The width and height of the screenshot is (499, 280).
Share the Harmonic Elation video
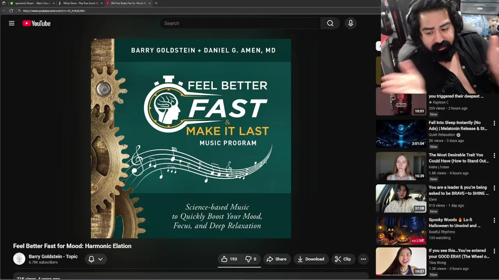(x=277, y=259)
